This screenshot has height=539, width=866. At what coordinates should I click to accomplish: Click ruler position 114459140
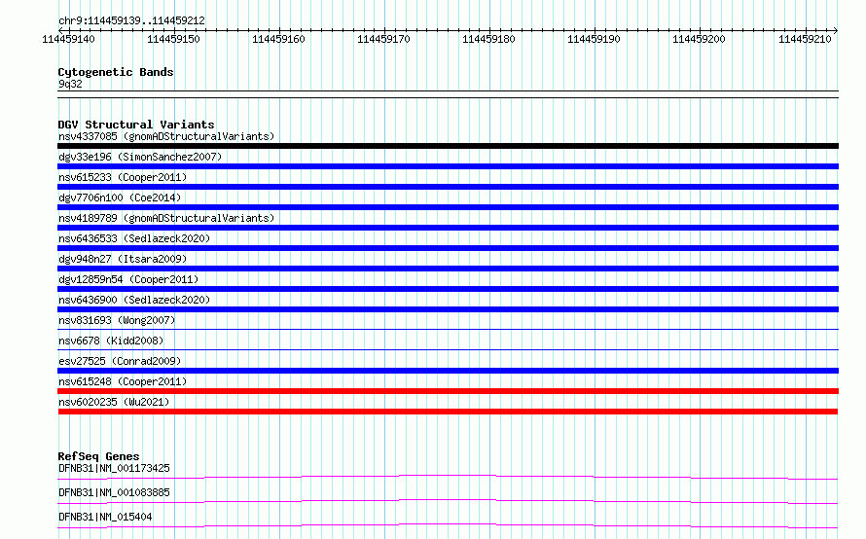(68, 39)
